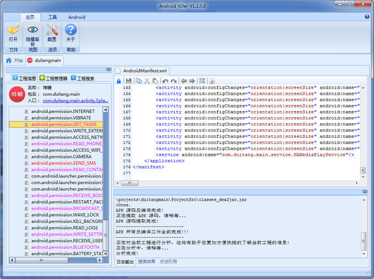Click the lock icon in editor toolbar
This screenshot has width=374, height=279.
(119, 80)
